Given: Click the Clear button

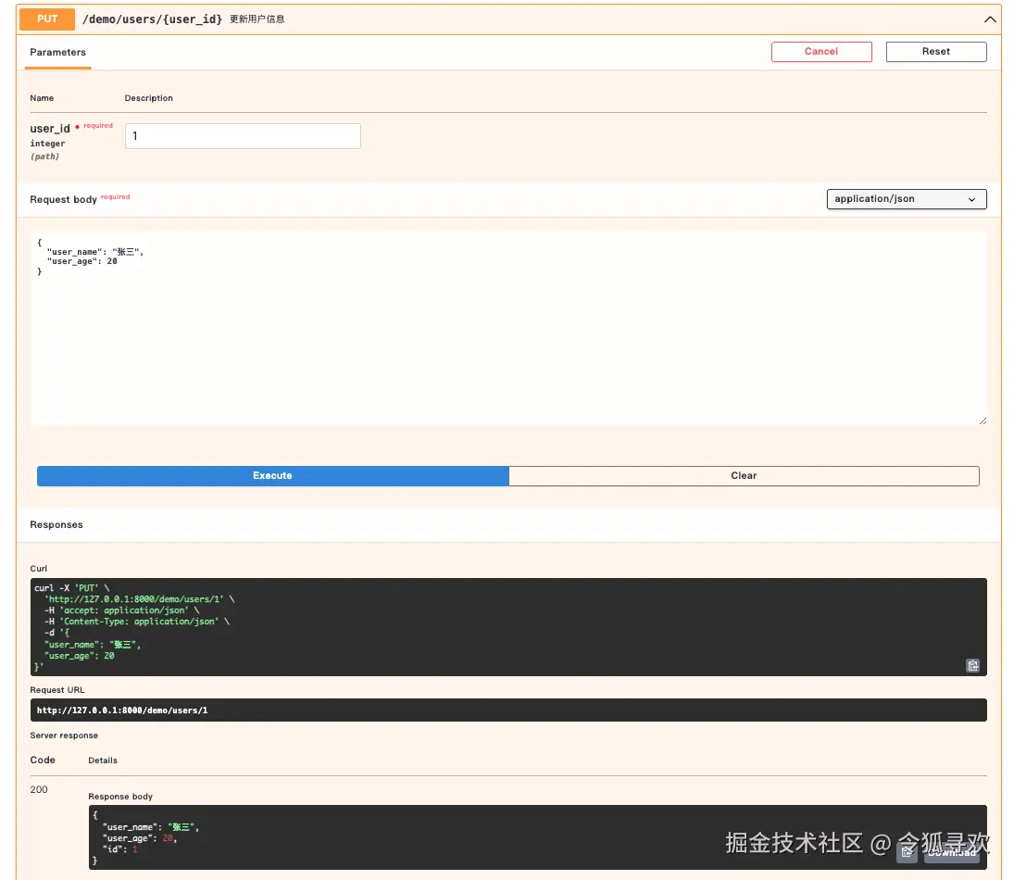Looking at the screenshot, I should click(744, 475).
